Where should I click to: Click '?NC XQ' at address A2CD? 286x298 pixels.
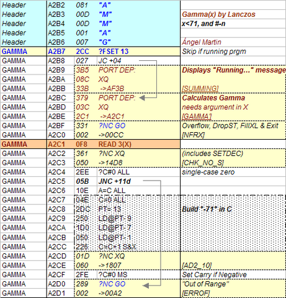coord(112,256)
